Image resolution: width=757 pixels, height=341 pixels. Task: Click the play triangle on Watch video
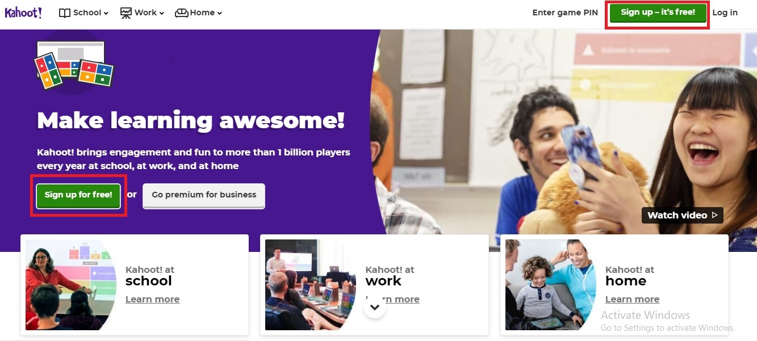tap(714, 215)
